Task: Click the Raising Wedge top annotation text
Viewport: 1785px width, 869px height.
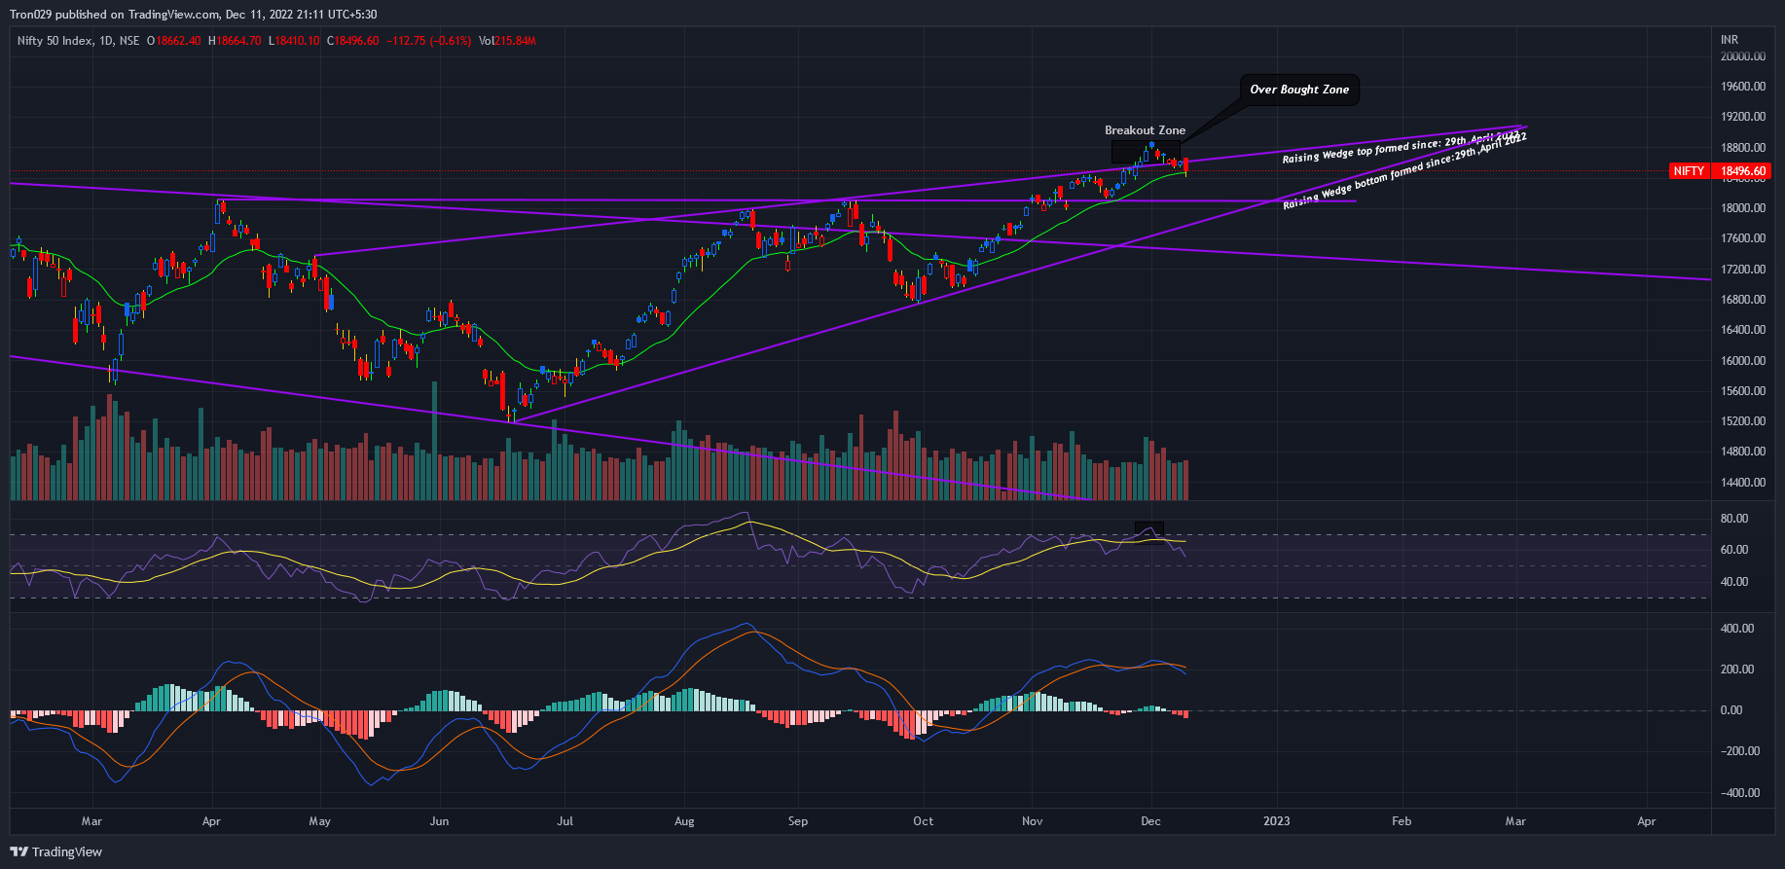Action: 1401,146
